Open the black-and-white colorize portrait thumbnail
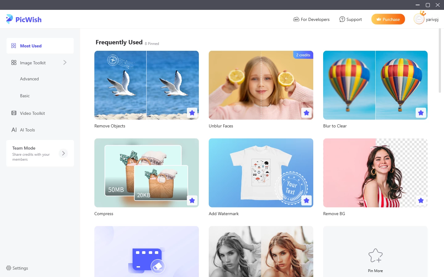The height and width of the screenshot is (277, 444). point(261,252)
